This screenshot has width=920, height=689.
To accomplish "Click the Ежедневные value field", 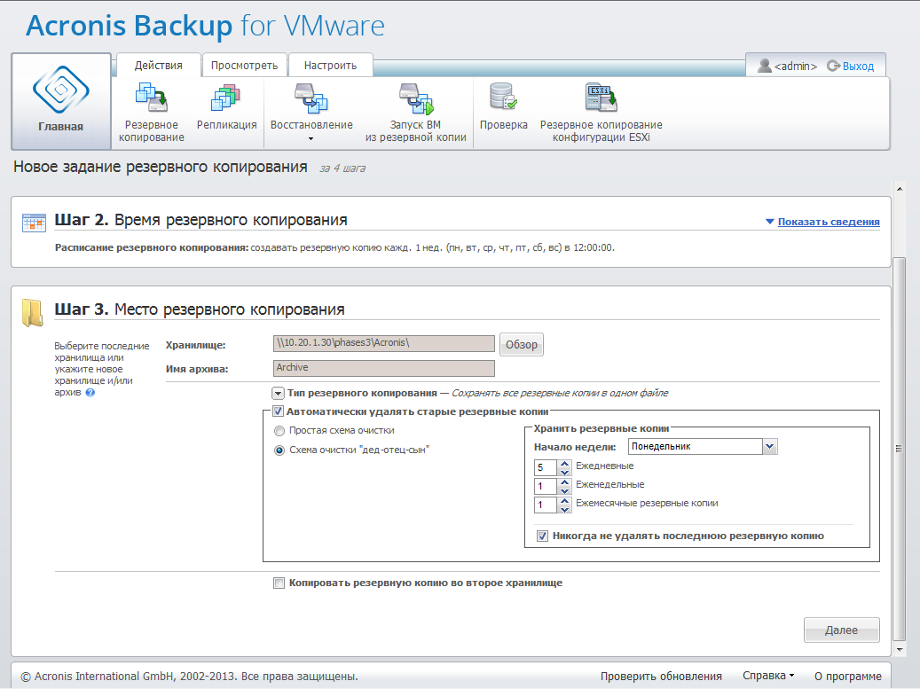I will 546,468.
